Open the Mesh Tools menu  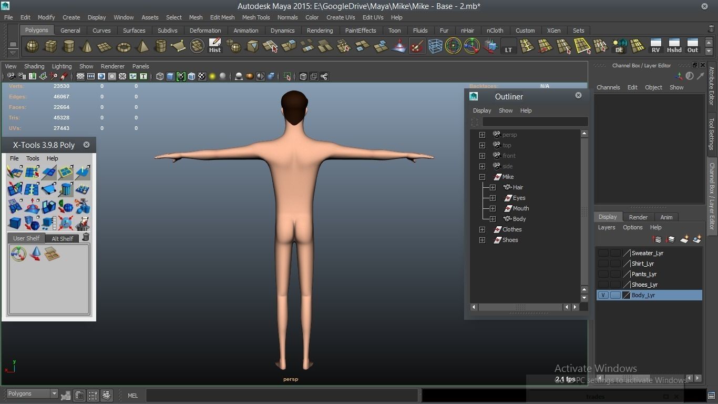(256, 17)
